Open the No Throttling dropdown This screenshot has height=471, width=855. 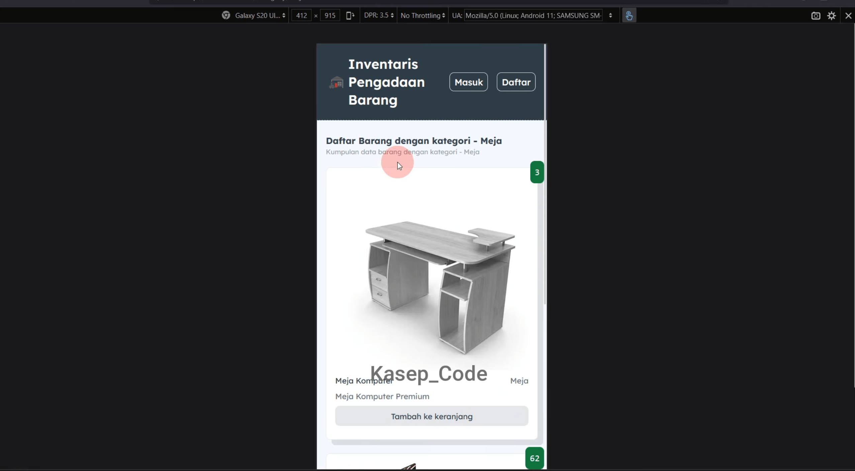click(423, 15)
